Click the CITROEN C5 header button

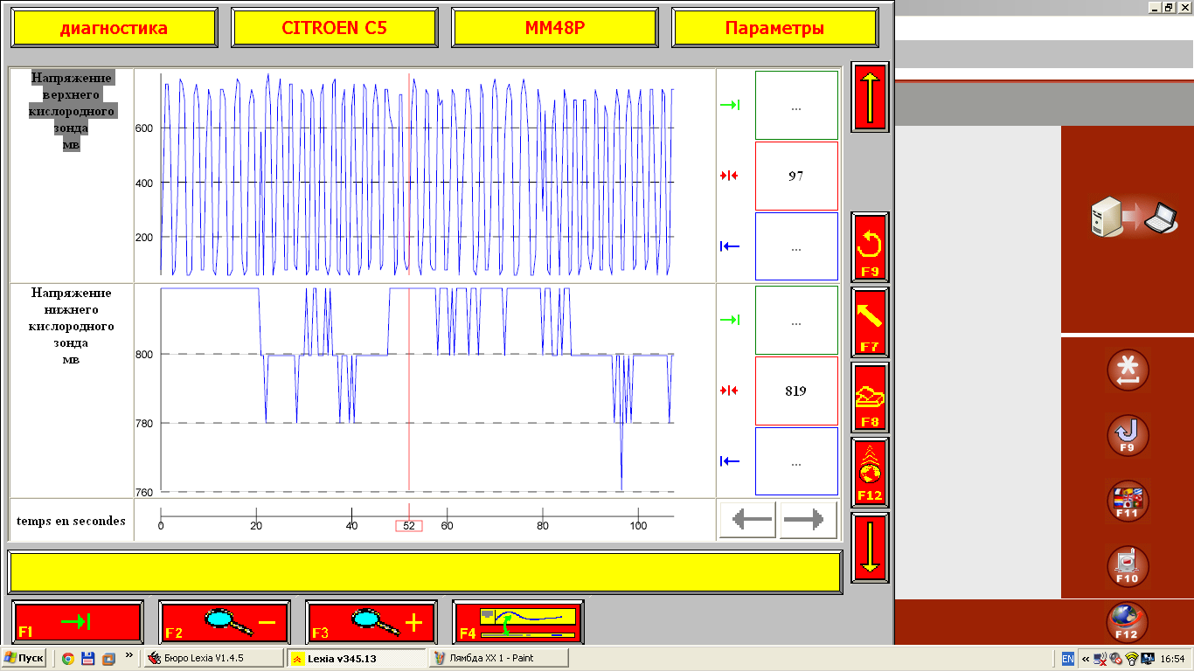tap(334, 28)
